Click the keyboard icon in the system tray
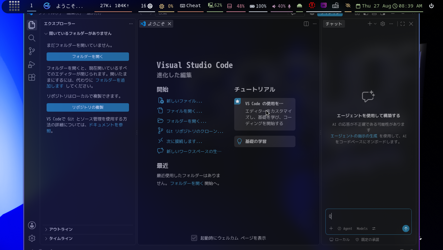The height and width of the screenshot is (250, 443). click(336, 6)
